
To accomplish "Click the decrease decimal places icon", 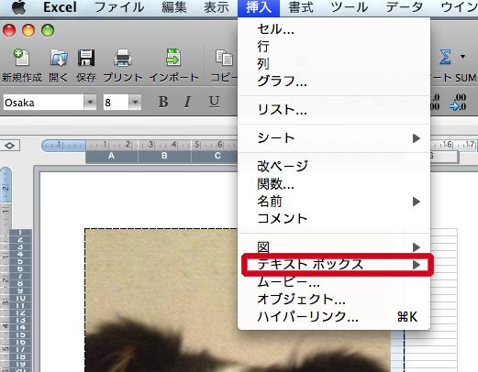I will tap(458, 102).
